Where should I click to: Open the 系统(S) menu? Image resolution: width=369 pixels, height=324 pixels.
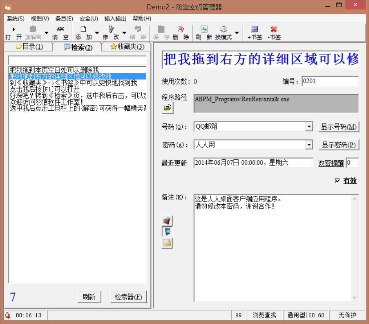click(16, 19)
